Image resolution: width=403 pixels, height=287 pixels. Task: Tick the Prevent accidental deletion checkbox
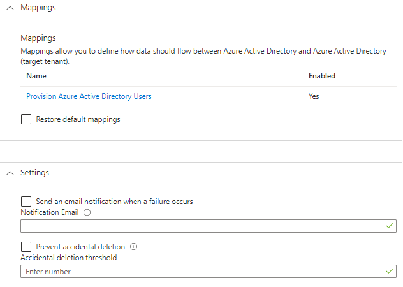[26, 246]
